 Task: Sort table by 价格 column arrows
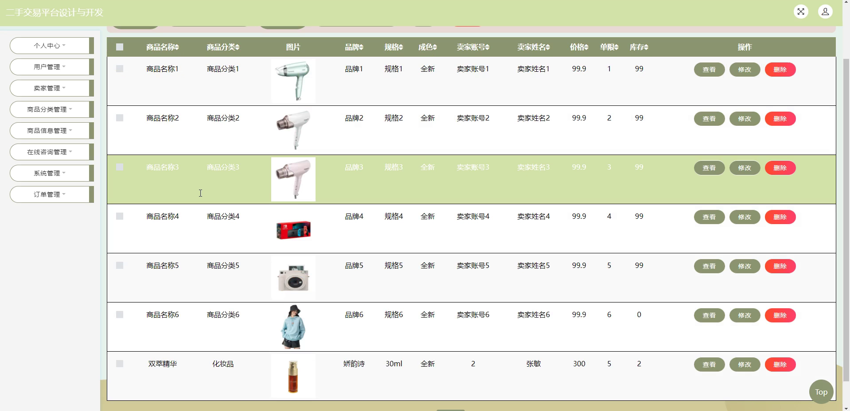pyautogui.click(x=586, y=47)
